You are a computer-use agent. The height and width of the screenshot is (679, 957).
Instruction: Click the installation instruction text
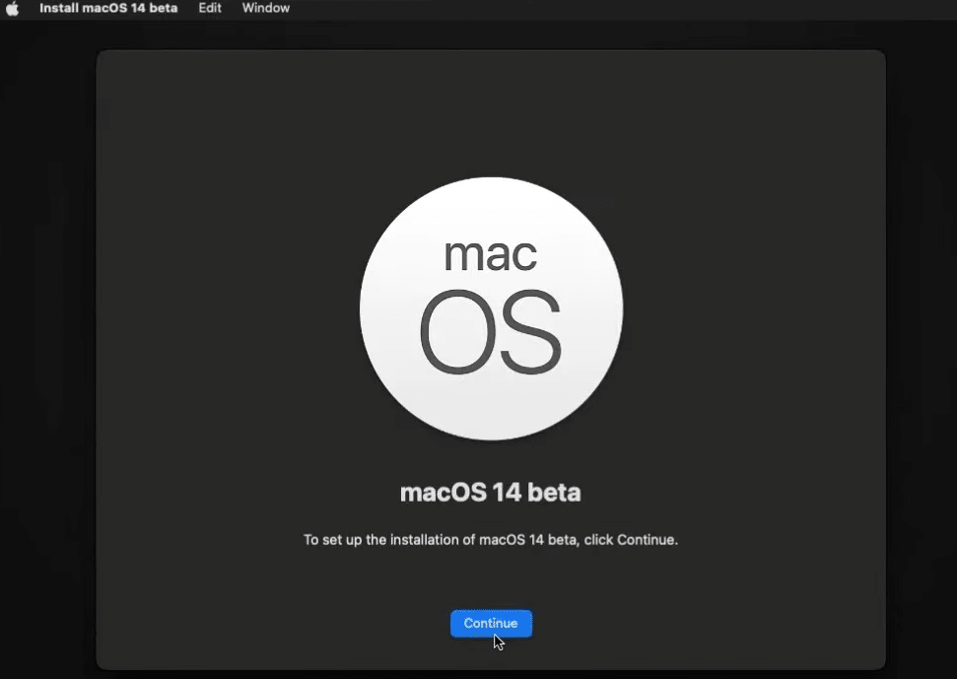point(491,540)
